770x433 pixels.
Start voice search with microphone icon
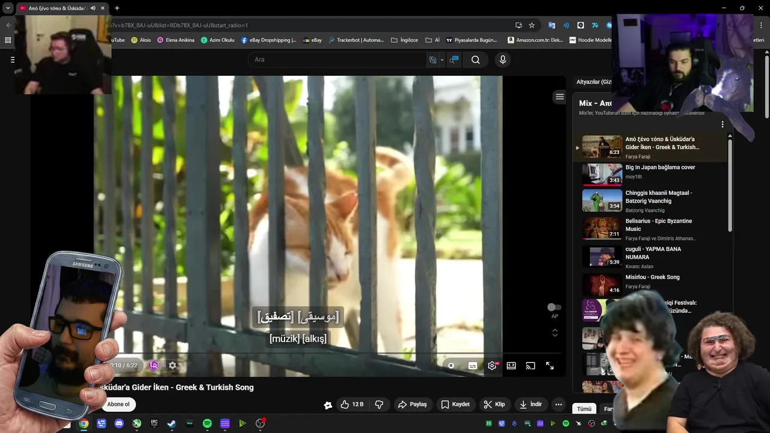click(503, 60)
